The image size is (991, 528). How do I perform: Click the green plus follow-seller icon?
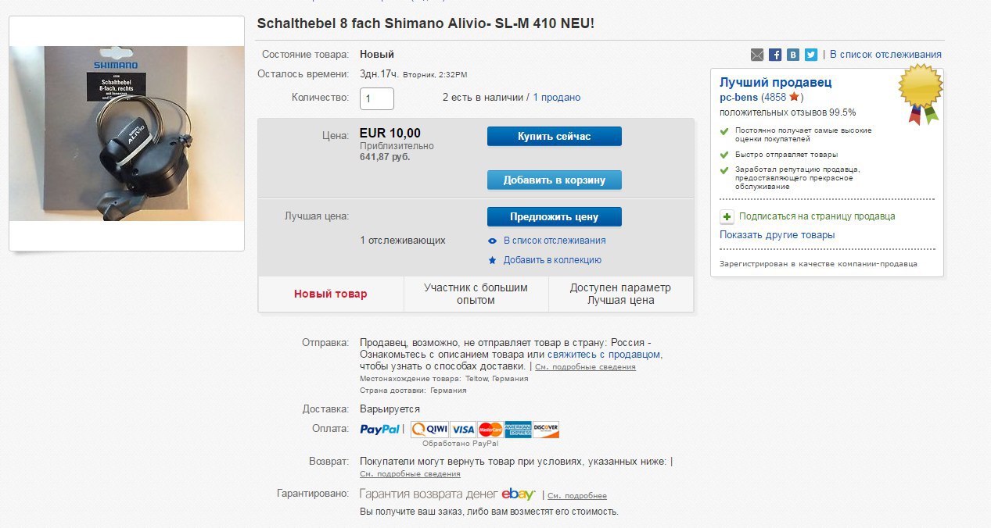pos(727,216)
